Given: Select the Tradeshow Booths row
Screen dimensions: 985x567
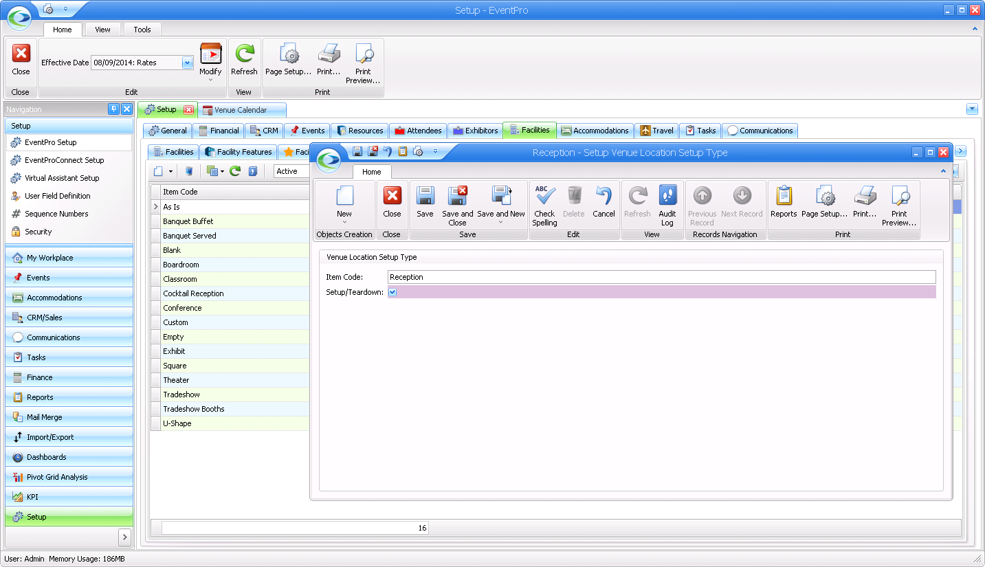Looking at the screenshot, I should tap(234, 409).
